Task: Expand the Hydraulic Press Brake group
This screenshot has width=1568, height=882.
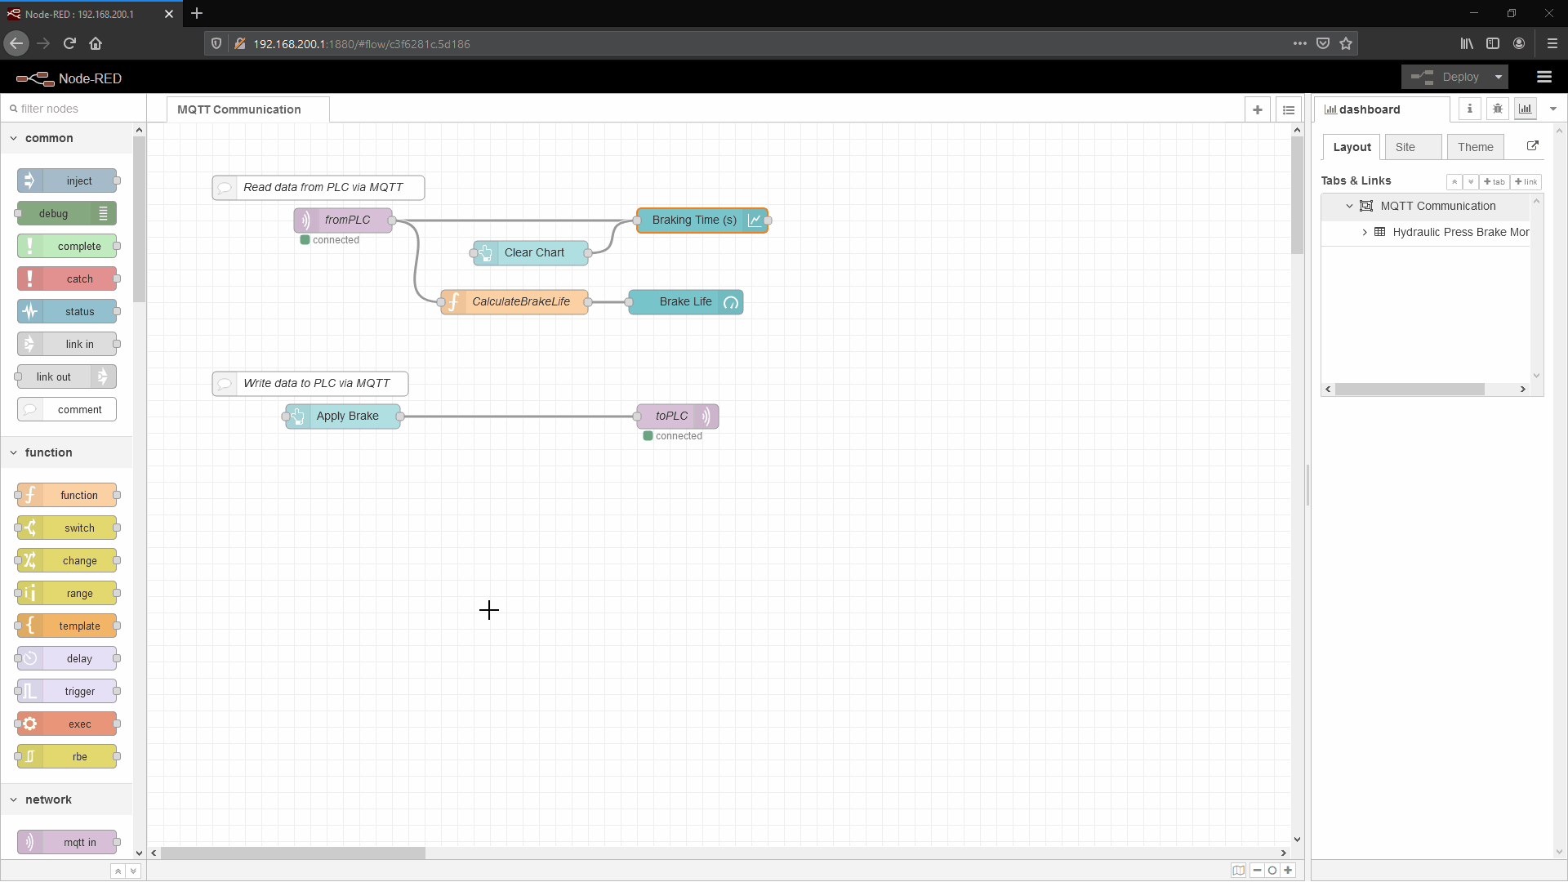Action: coord(1364,232)
